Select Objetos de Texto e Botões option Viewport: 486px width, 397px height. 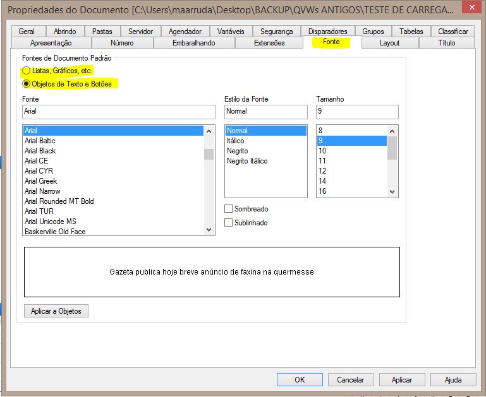click(x=27, y=84)
